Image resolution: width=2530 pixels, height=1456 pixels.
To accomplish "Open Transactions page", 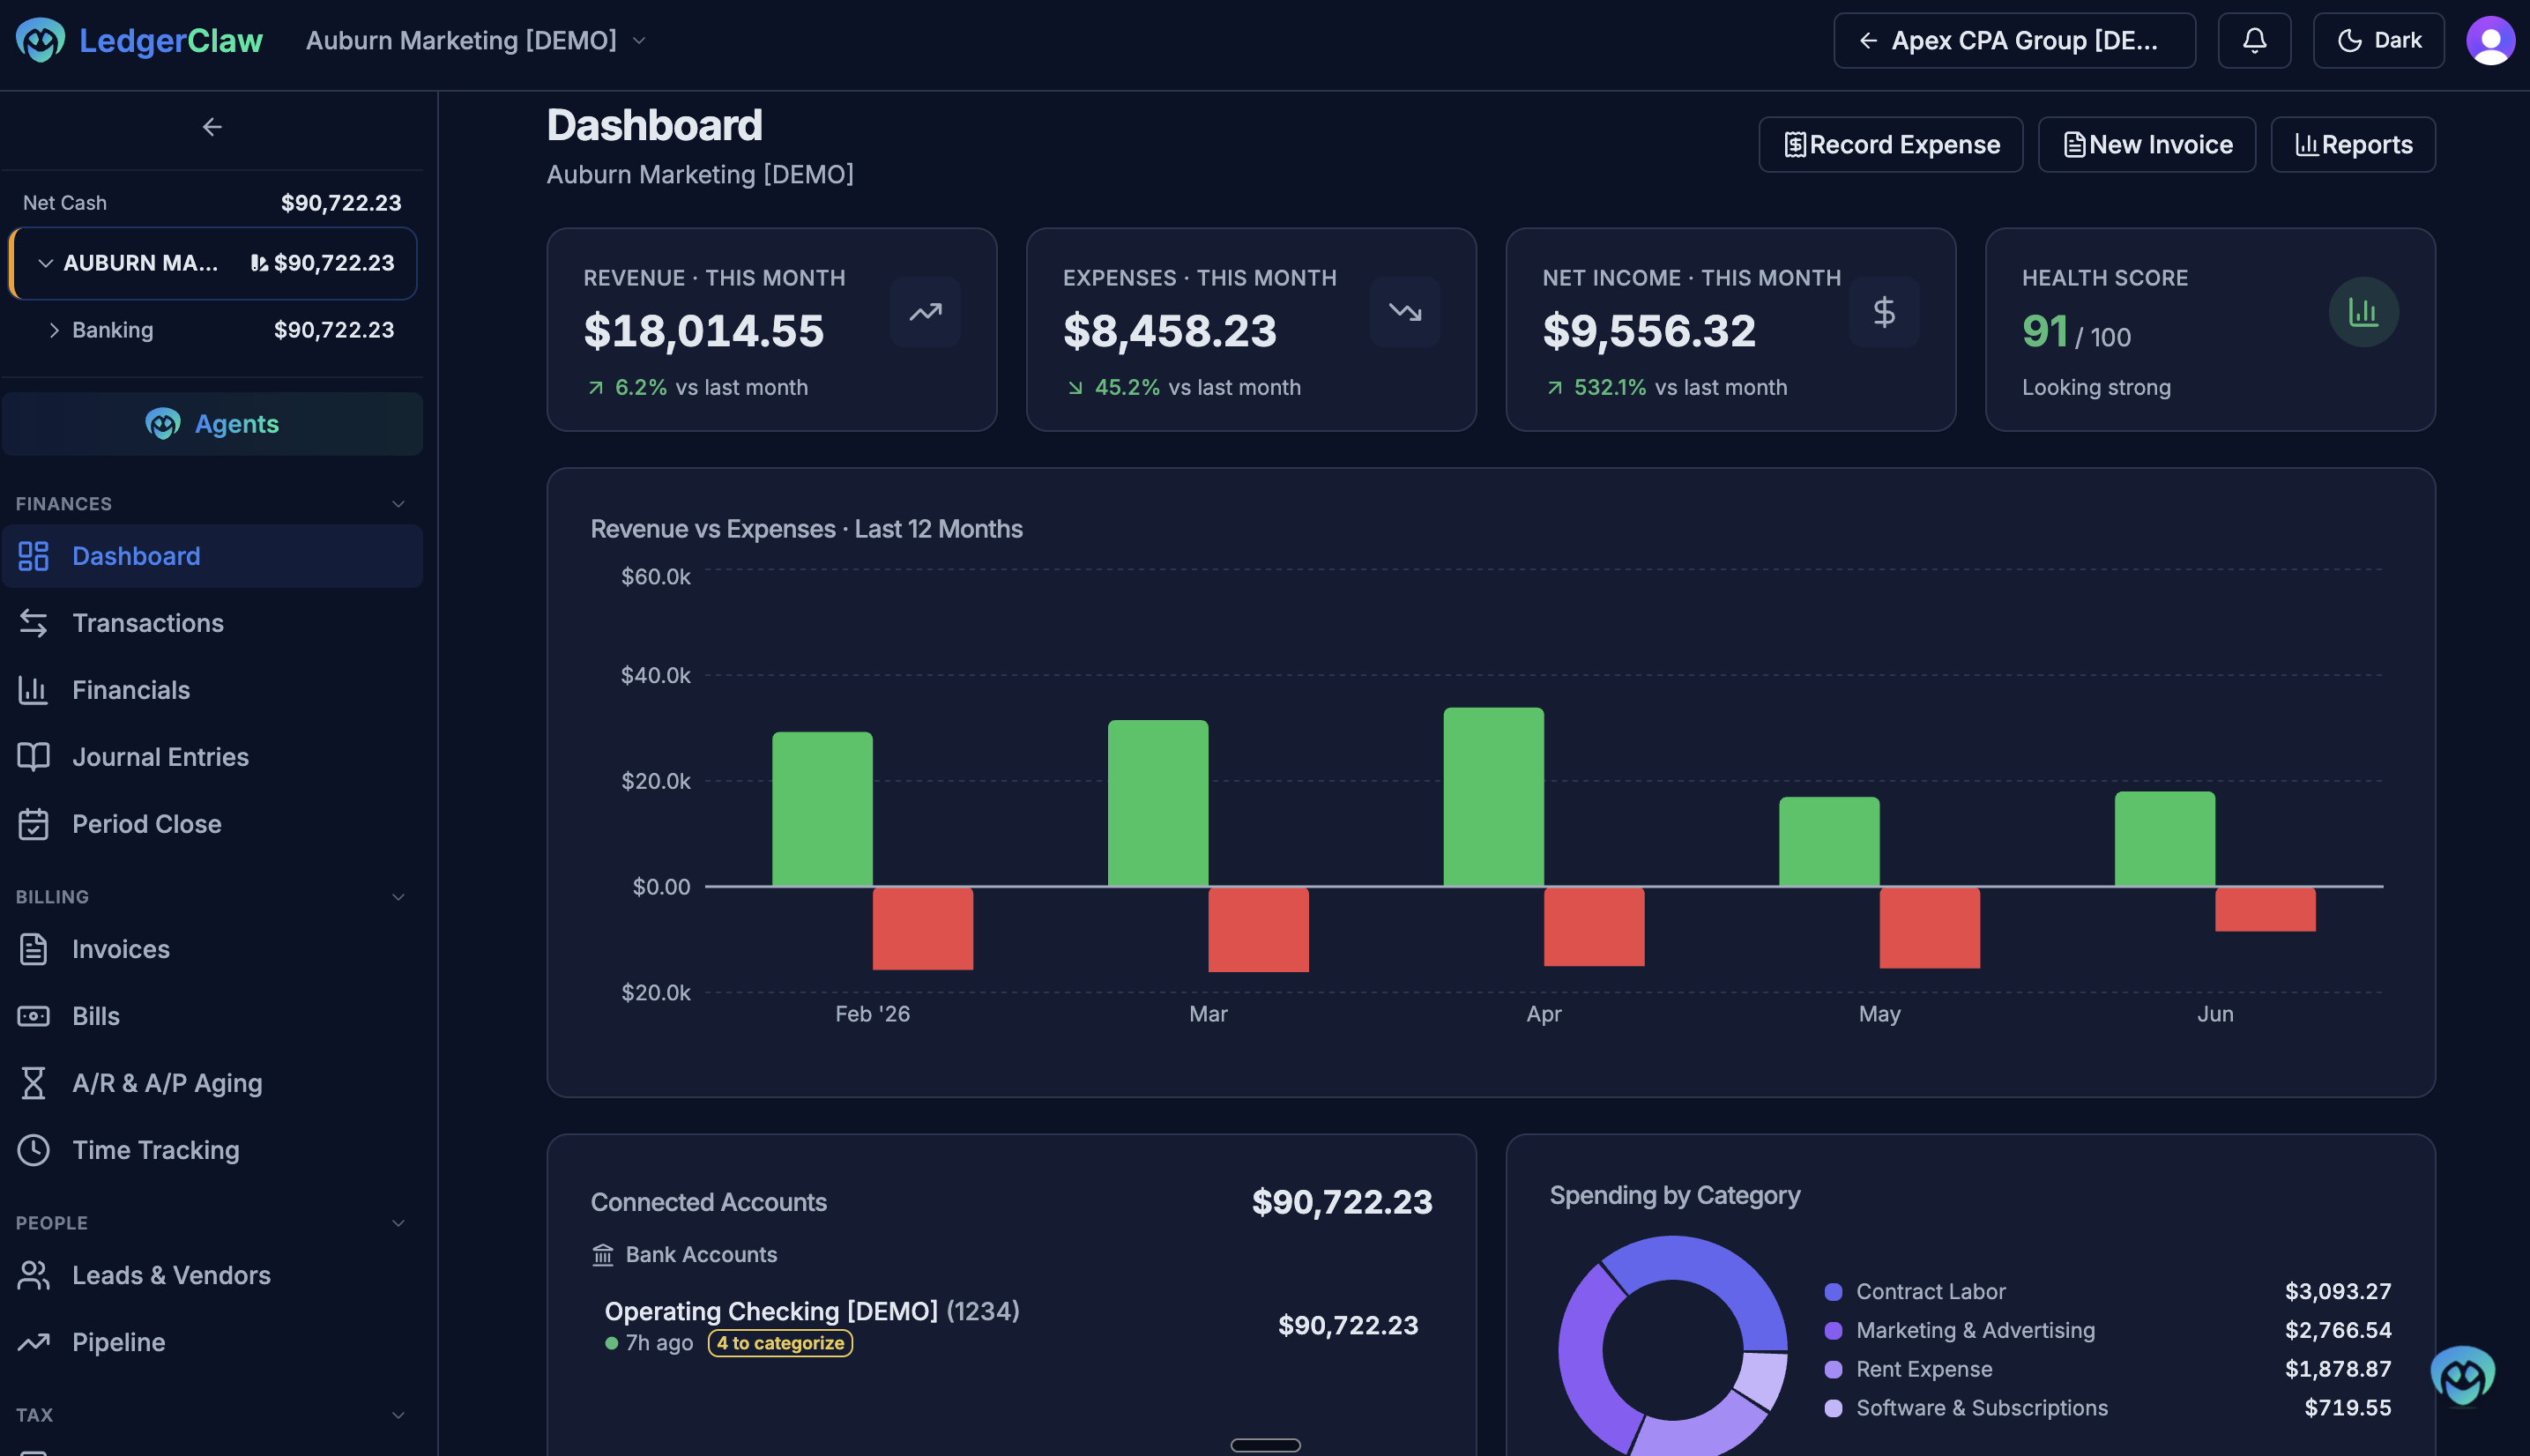I will pos(212,623).
